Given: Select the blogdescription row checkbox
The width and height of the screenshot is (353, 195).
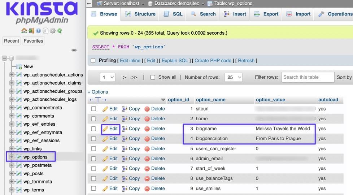Looking at the screenshot, I should tap(93, 139).
